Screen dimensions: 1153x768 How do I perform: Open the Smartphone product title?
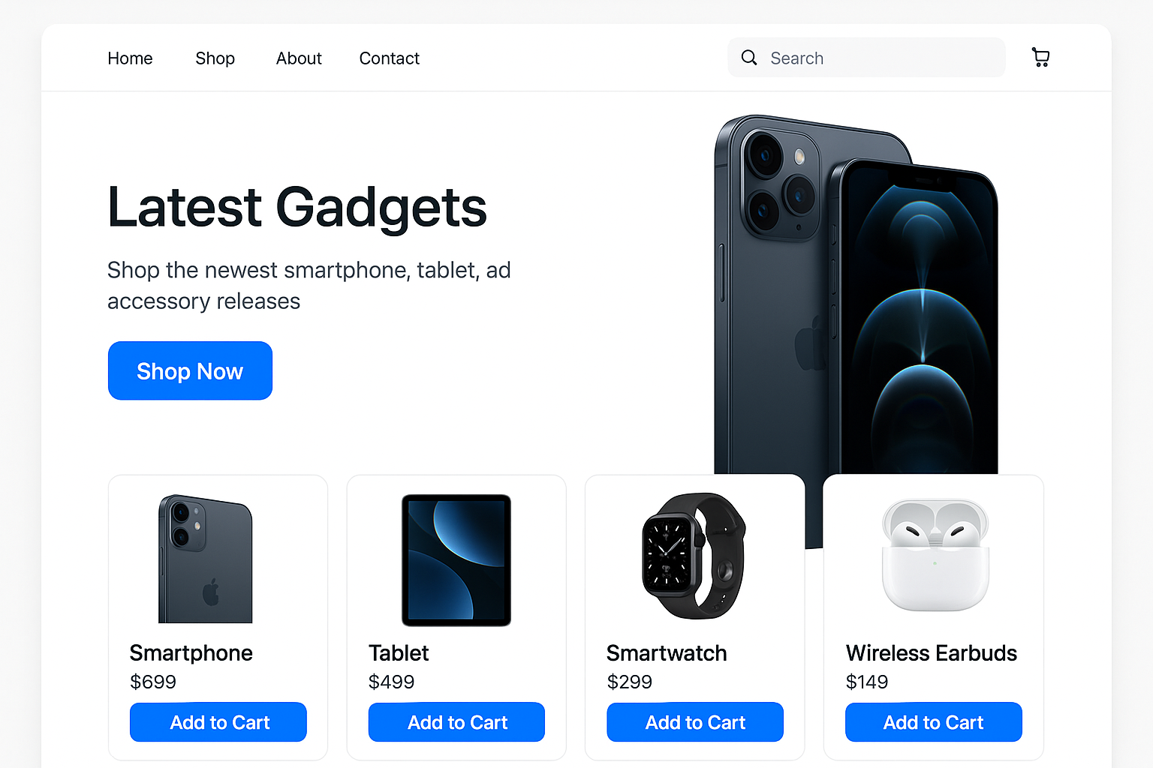click(191, 653)
